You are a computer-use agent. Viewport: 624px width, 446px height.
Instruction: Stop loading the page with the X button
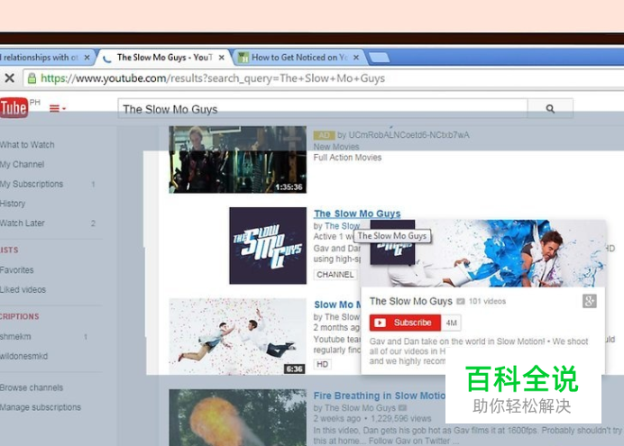click(x=10, y=77)
